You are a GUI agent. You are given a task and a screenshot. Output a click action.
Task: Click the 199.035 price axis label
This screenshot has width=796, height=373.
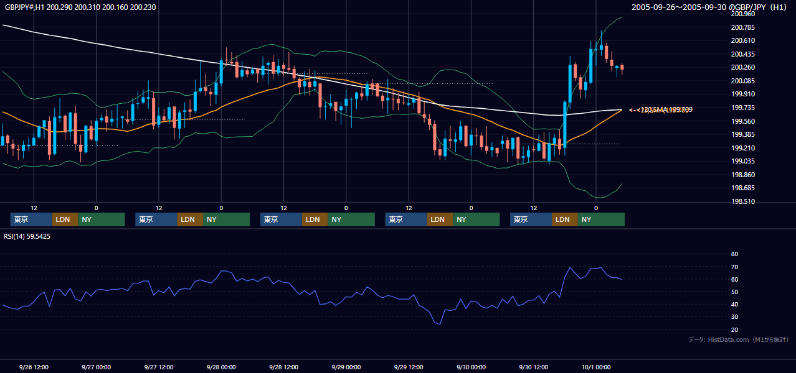click(x=744, y=161)
